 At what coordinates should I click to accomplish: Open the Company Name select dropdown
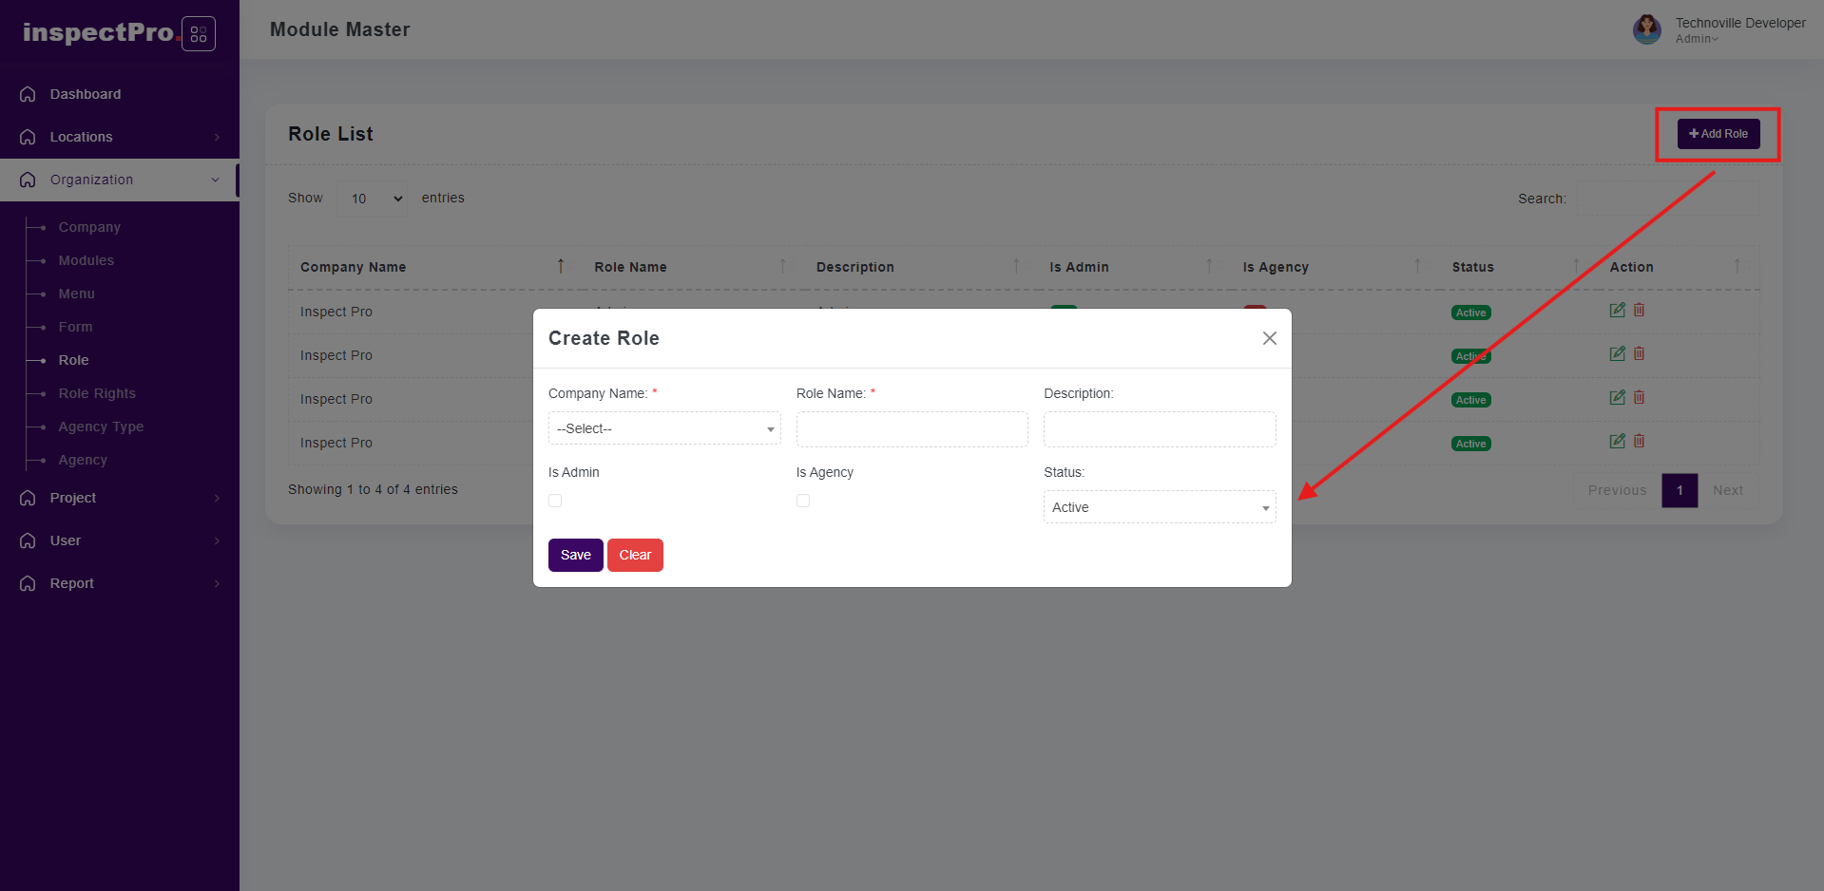point(664,428)
